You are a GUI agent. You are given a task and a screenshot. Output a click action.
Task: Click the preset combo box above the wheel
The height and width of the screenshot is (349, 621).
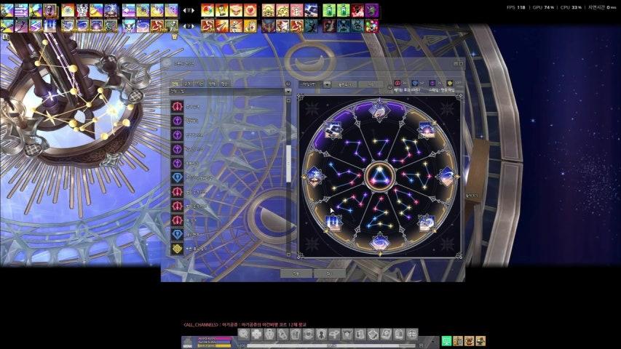(x=315, y=84)
